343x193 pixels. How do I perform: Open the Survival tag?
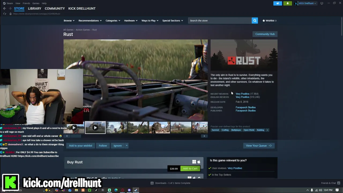click(x=215, y=130)
